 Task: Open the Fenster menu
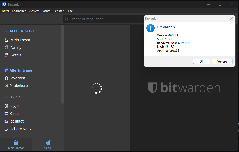click(58, 11)
